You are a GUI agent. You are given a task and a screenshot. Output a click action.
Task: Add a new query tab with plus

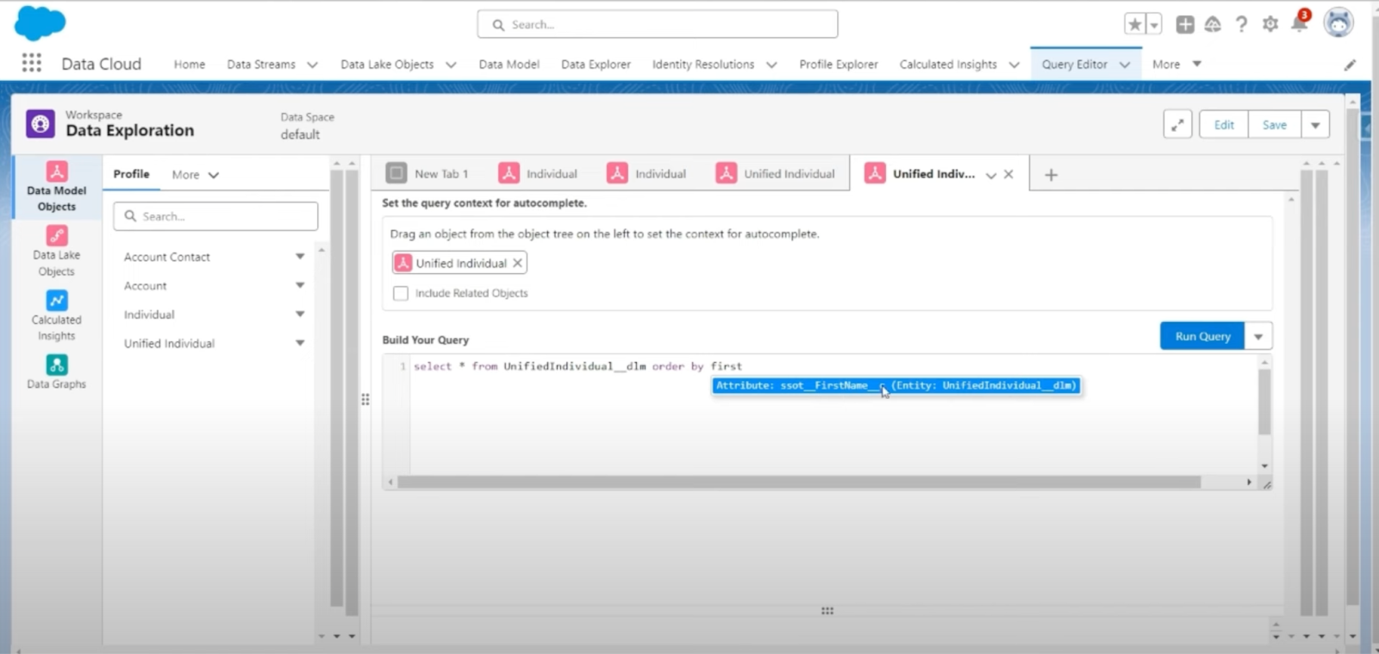[x=1051, y=175]
